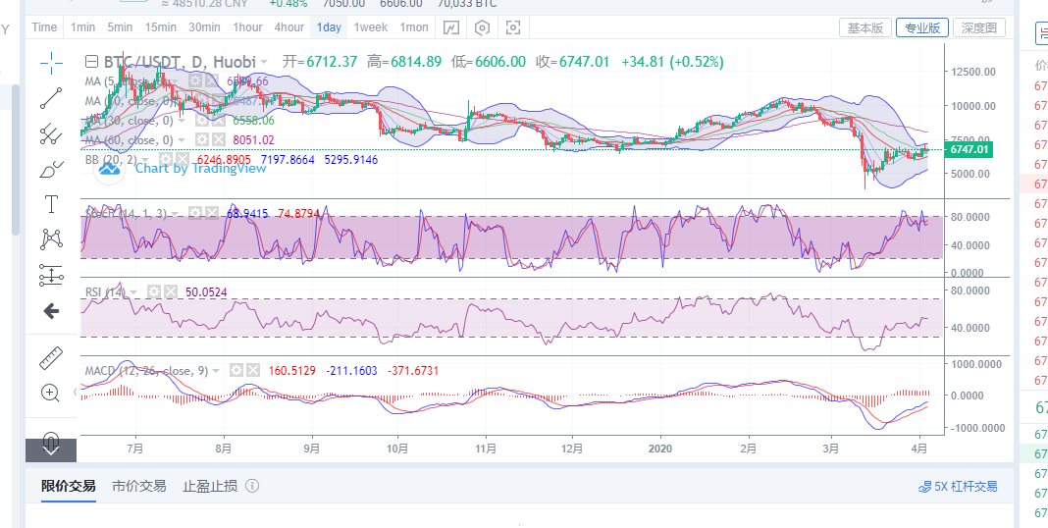Expand the RSI indicator dropdown arrow
Viewport: 1048px width, 528px height.
click(135, 291)
